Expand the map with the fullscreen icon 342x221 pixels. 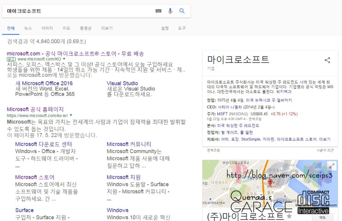(332, 166)
